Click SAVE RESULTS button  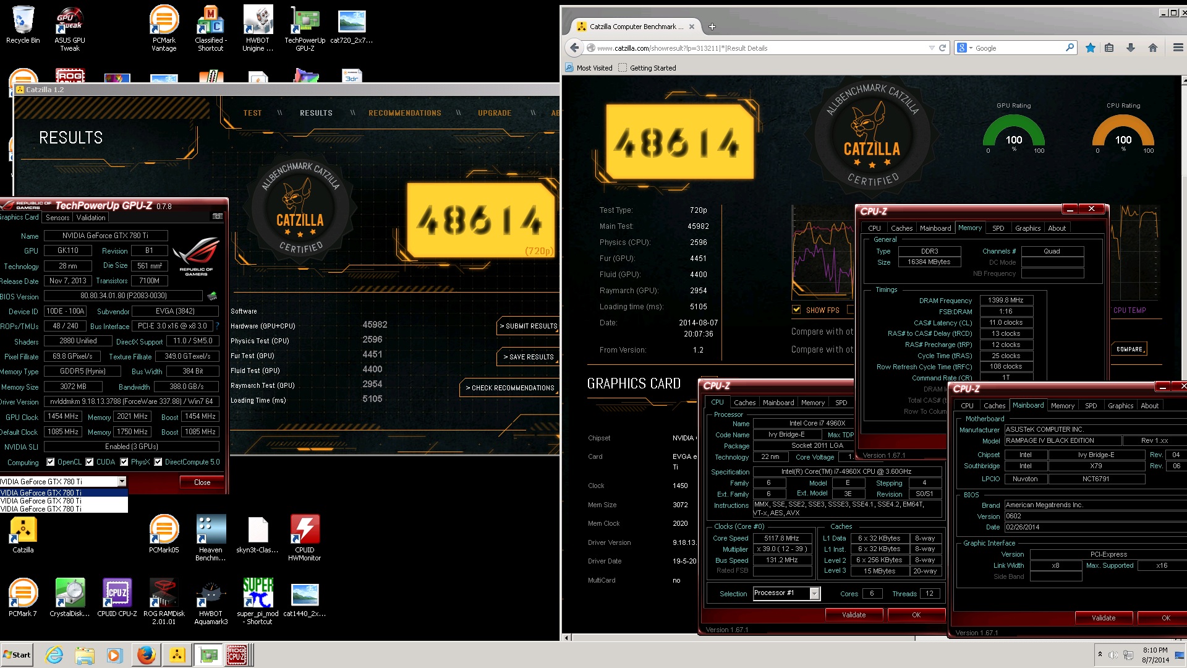pyautogui.click(x=529, y=357)
